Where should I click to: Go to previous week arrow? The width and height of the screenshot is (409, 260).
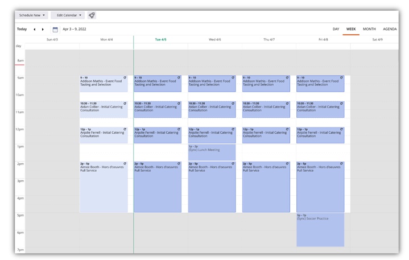click(x=35, y=29)
